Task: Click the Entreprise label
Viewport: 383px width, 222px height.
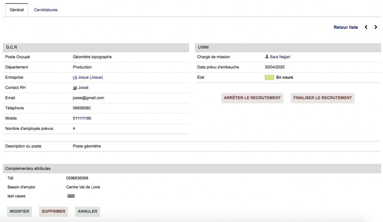Action: 14,77
